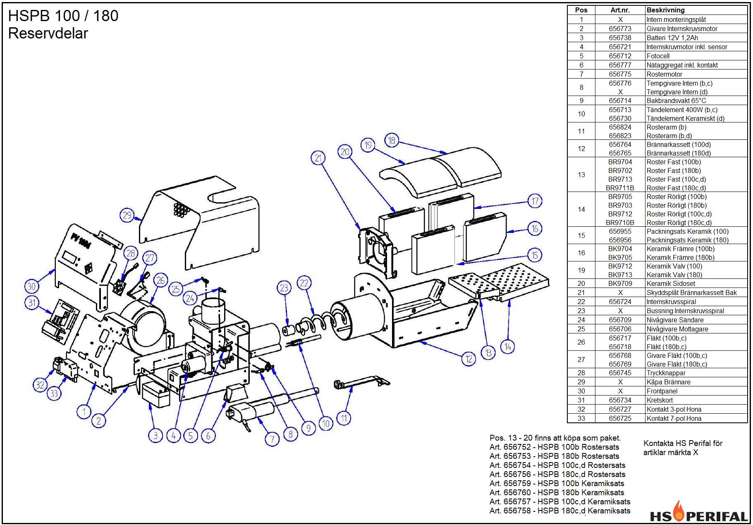This screenshot has height=525, width=753.
Task: Click the 'Art.nr.' table column header
Action: (x=620, y=10)
